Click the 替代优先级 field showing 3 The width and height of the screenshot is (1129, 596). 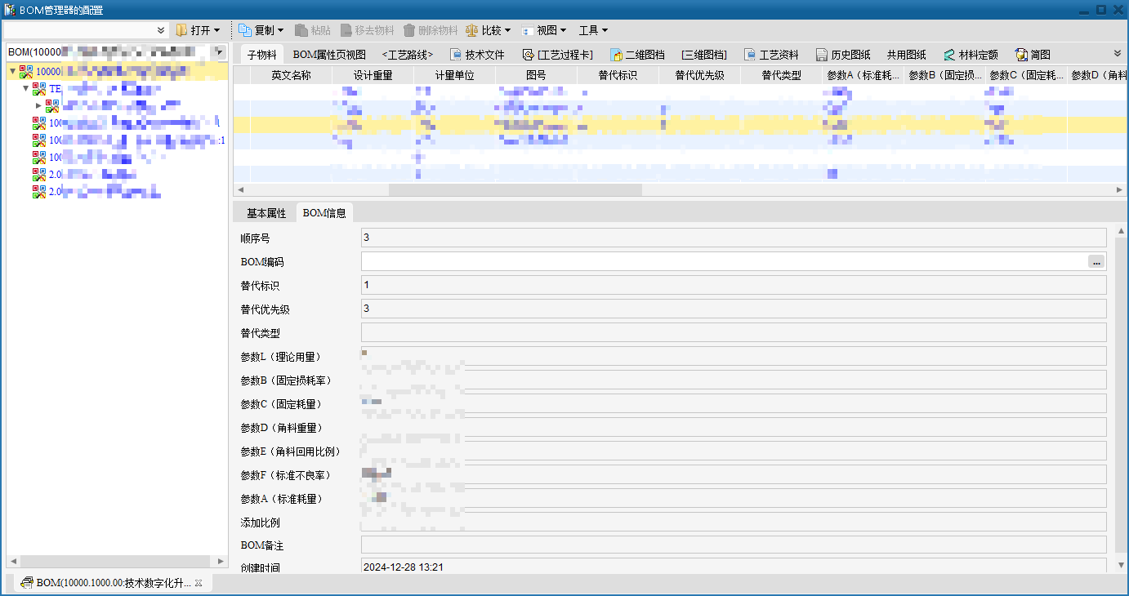[734, 309]
